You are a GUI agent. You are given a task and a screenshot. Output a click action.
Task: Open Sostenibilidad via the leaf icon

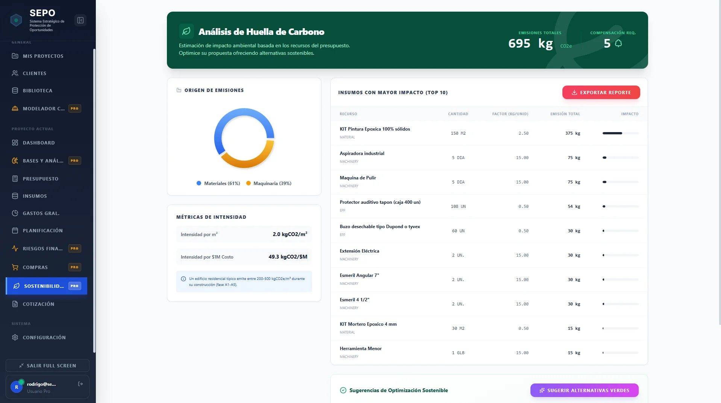point(15,286)
